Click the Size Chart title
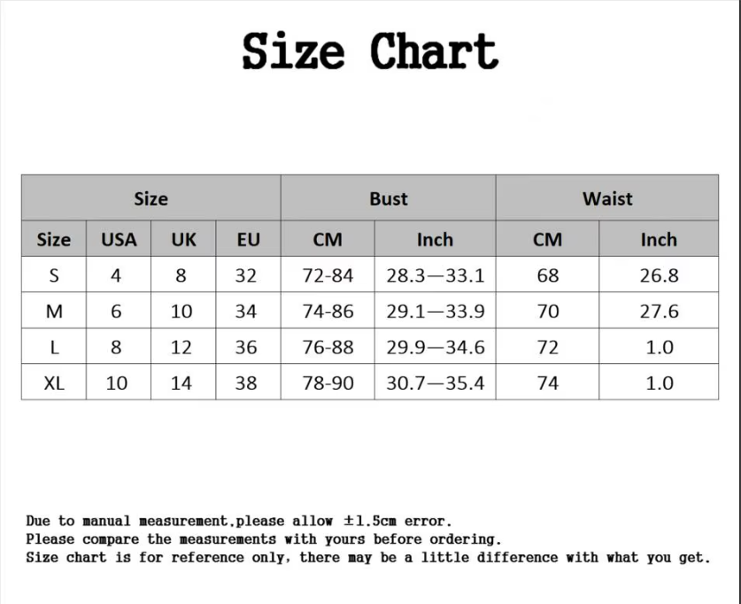This screenshot has width=741, height=604. (370, 51)
